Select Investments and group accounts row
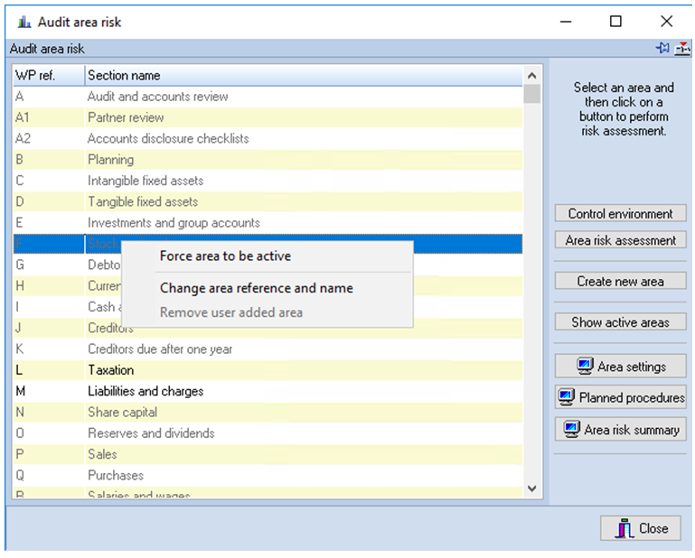 coord(268,223)
